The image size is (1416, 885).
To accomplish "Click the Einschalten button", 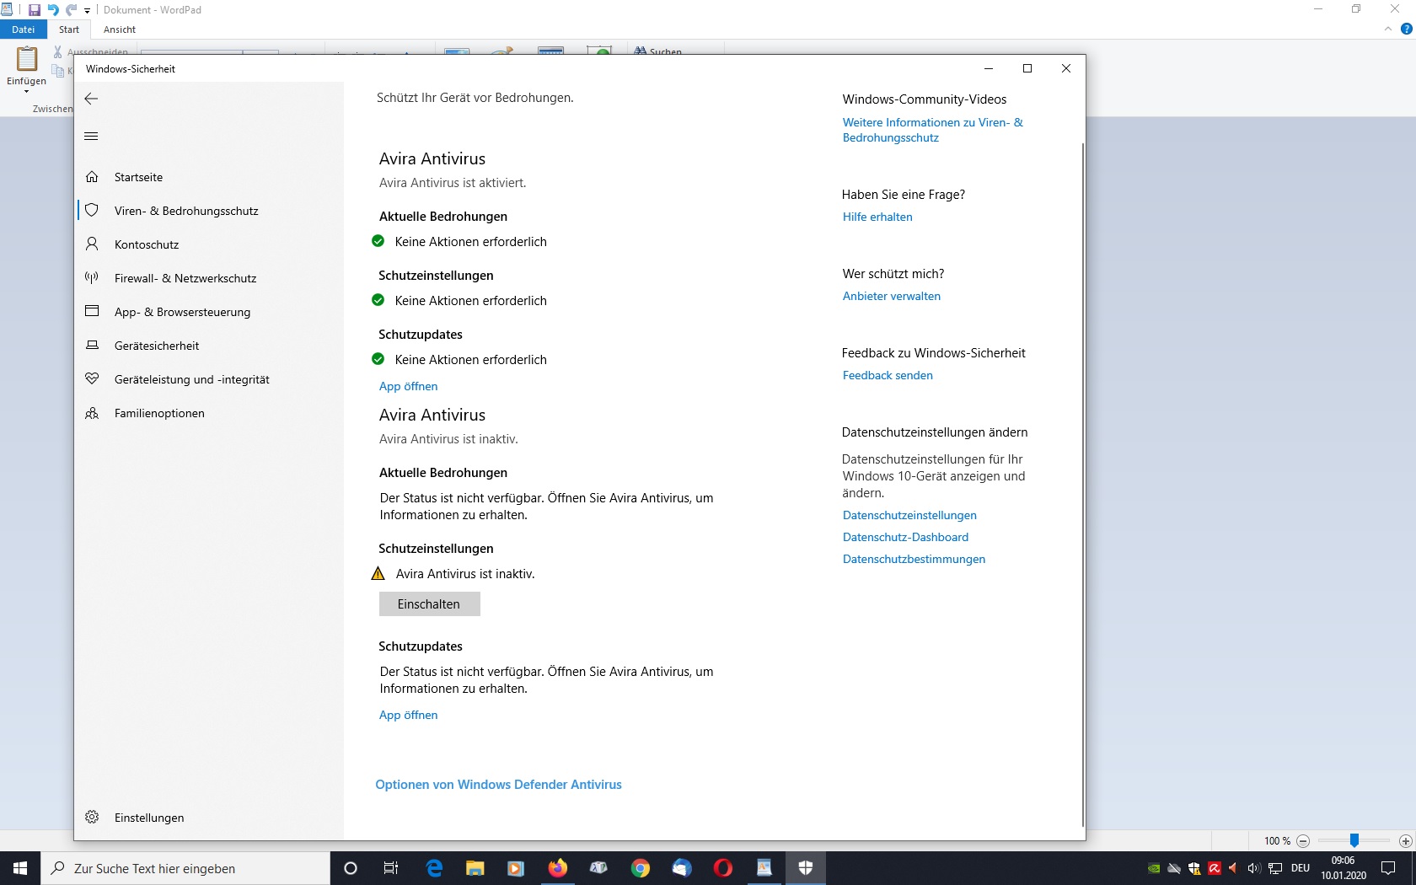I will 429,604.
